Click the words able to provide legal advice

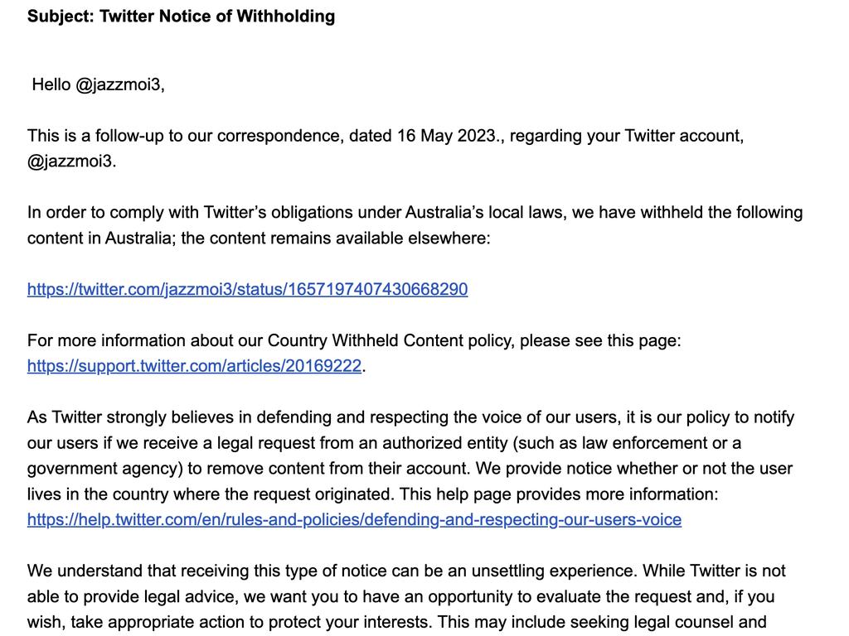(133, 596)
